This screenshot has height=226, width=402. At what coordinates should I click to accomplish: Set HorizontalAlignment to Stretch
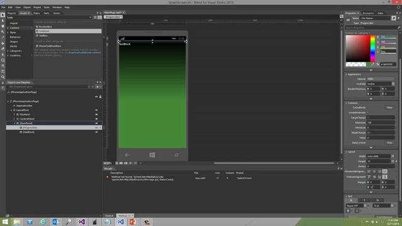coord(385,171)
